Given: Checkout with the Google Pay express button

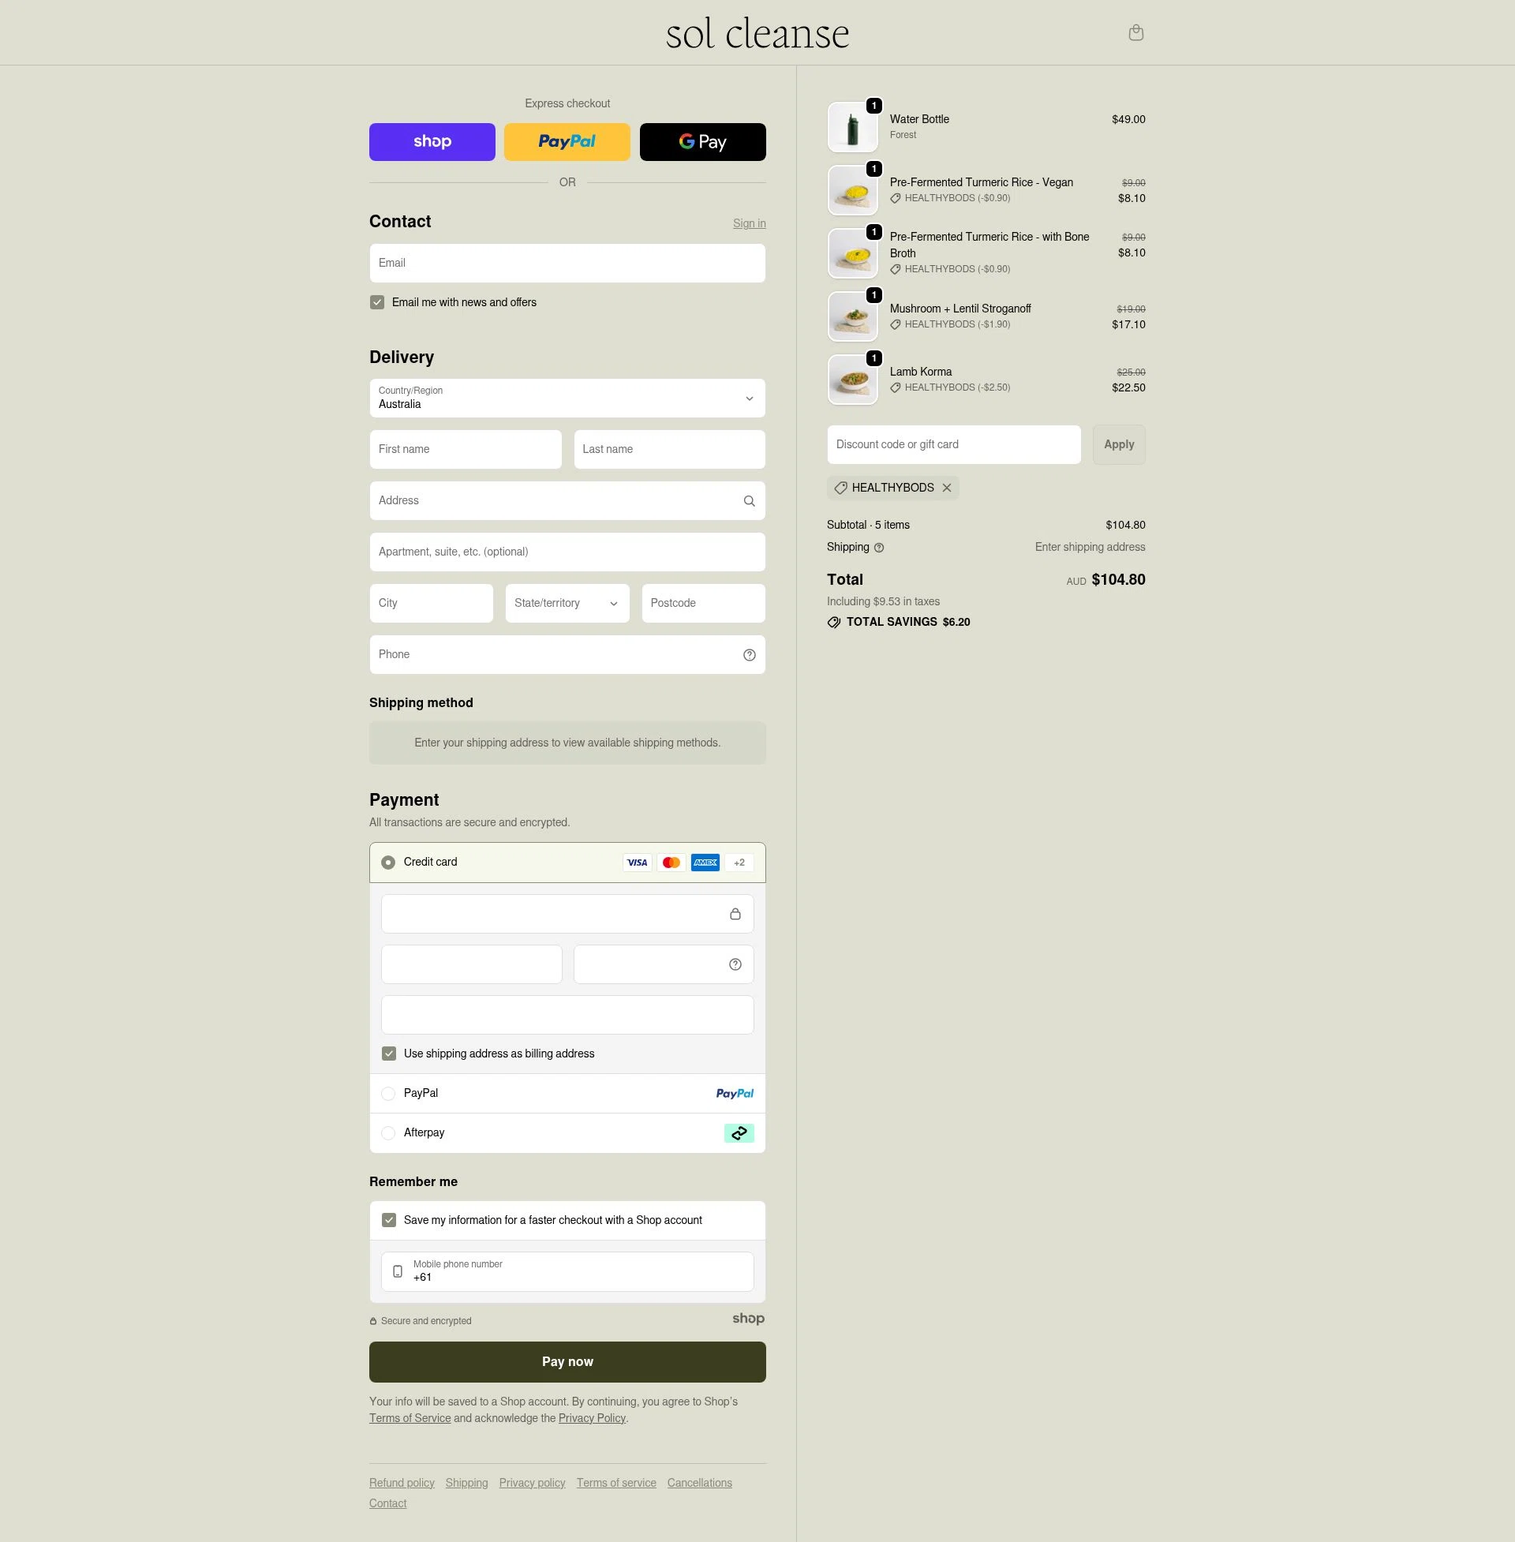Looking at the screenshot, I should coord(702,141).
